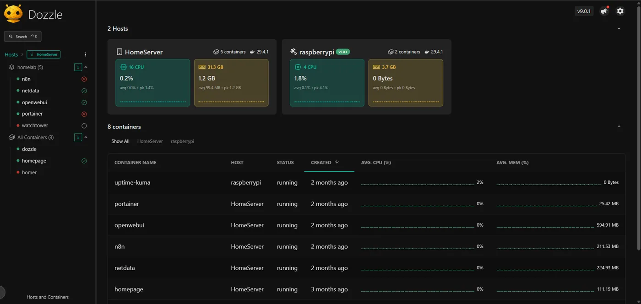
Task: Click the HomeServer breadcrumb badge
Action: click(43, 54)
